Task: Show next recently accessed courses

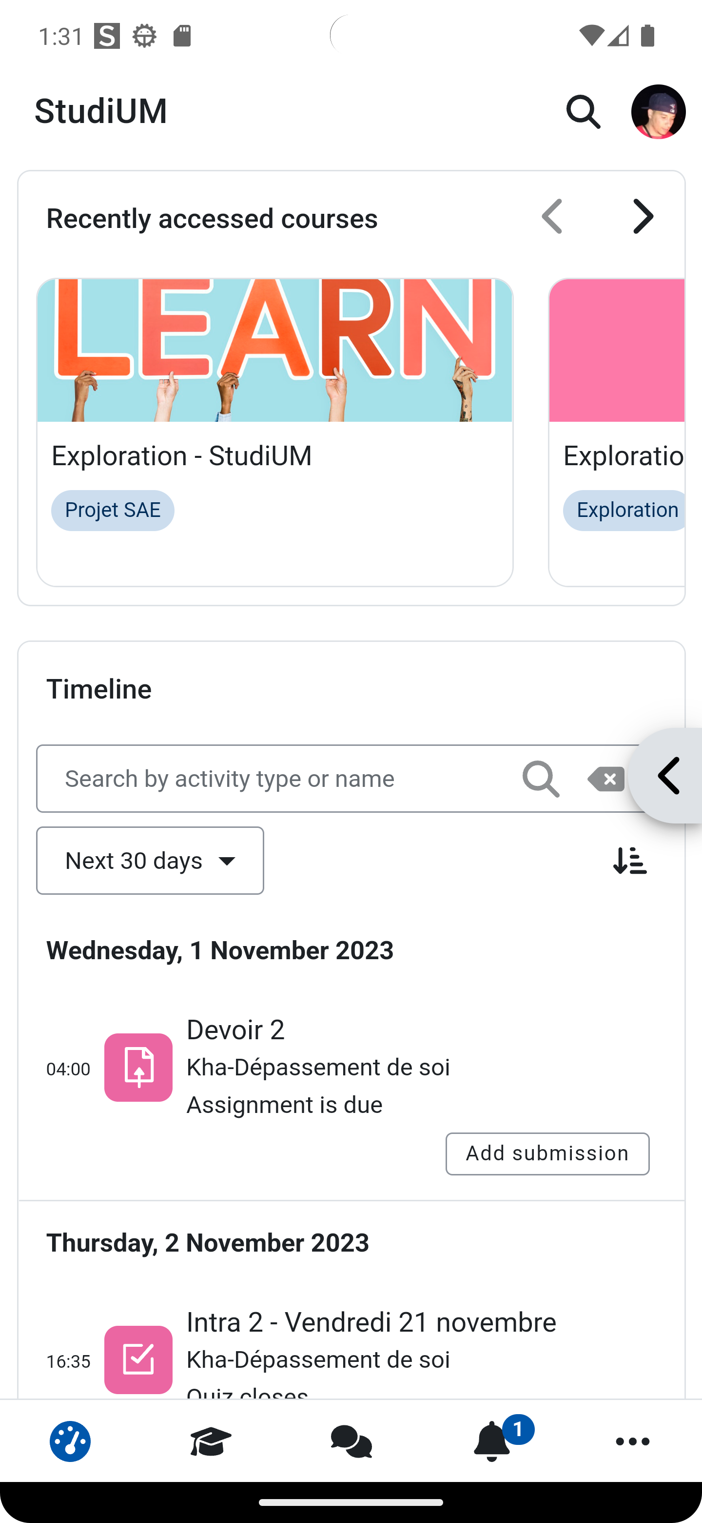Action: (643, 216)
